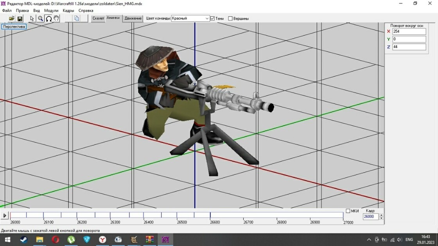Enable the Вершины checkbox
The height and width of the screenshot is (246, 438).
pyautogui.click(x=230, y=18)
